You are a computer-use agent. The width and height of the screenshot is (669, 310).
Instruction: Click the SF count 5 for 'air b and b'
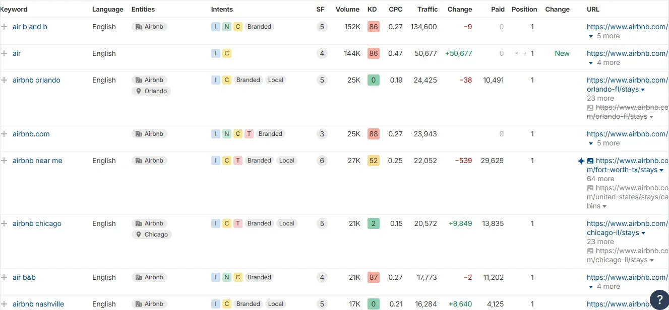(322, 27)
